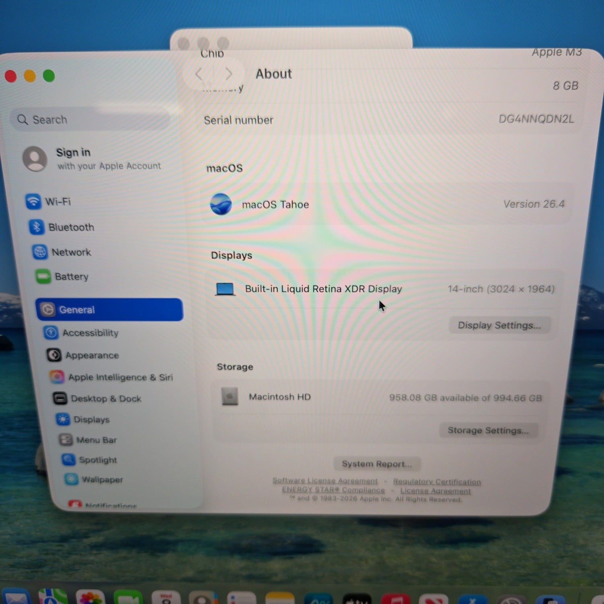Open Wi-Fi settings in sidebar

(57, 201)
